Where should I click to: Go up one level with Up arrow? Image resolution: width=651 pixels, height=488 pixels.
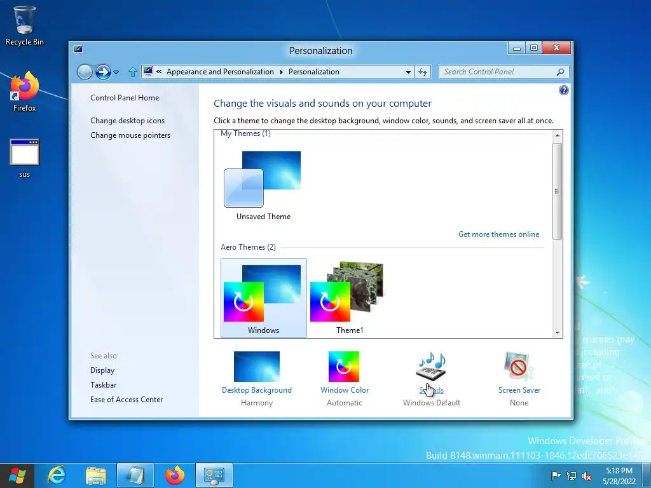pos(132,72)
